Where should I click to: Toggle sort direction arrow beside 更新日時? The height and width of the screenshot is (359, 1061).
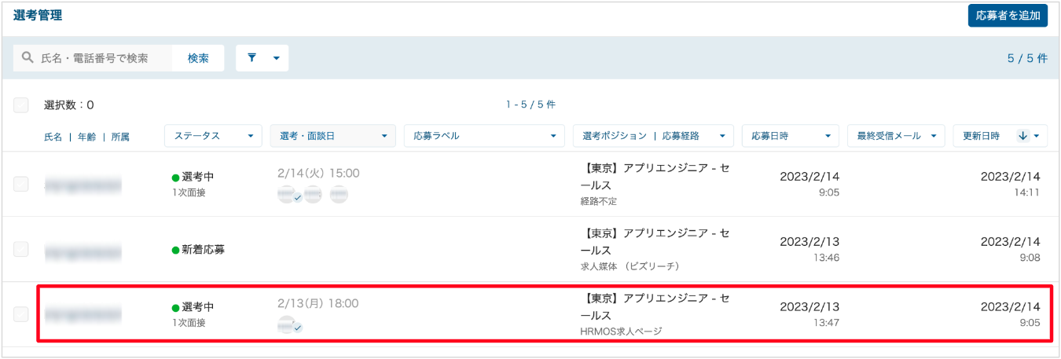(x=1022, y=136)
